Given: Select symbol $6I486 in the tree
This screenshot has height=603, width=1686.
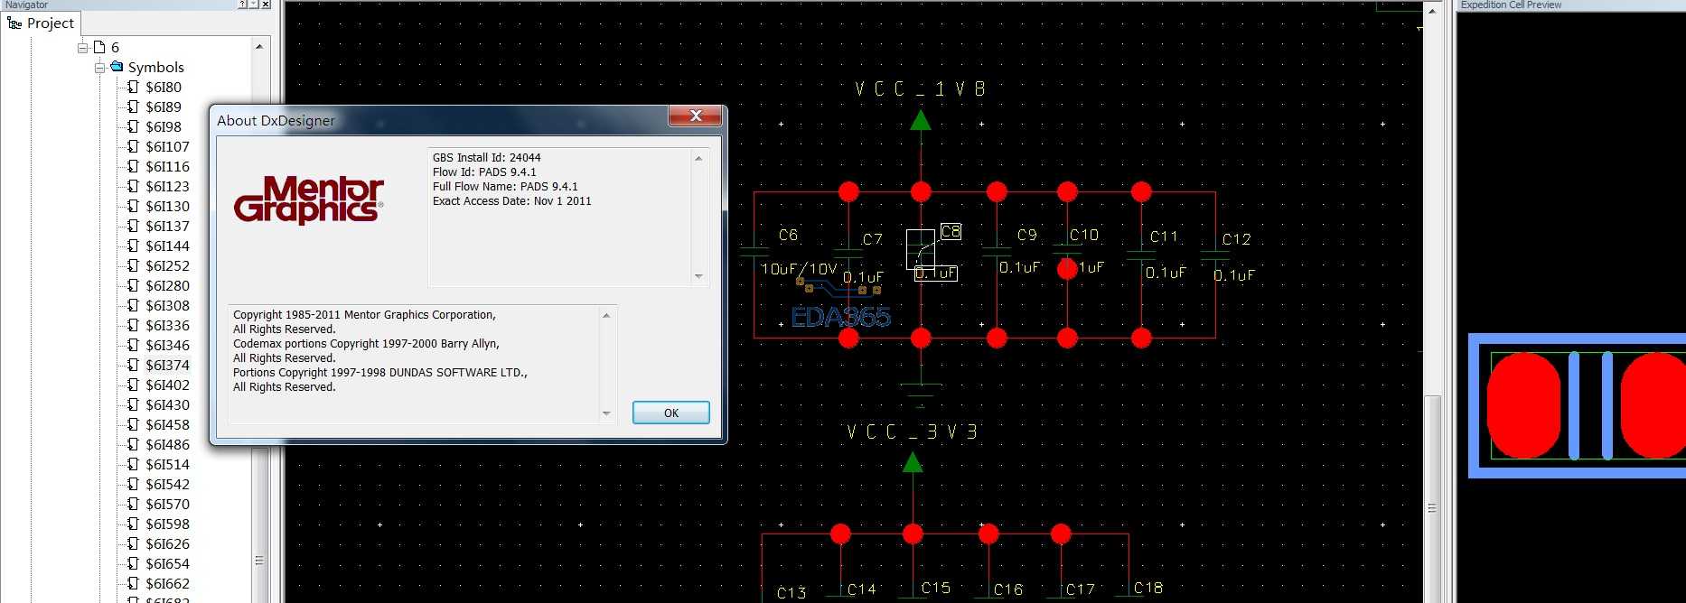Looking at the screenshot, I should (x=167, y=445).
